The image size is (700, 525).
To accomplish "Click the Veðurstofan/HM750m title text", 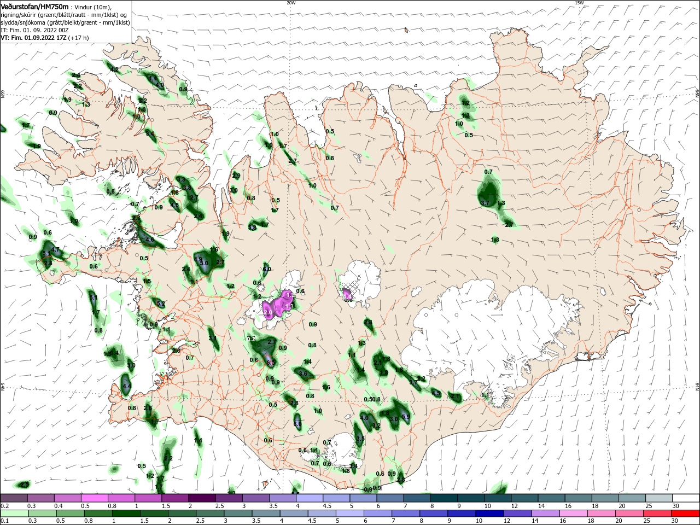I will pyautogui.click(x=34, y=6).
